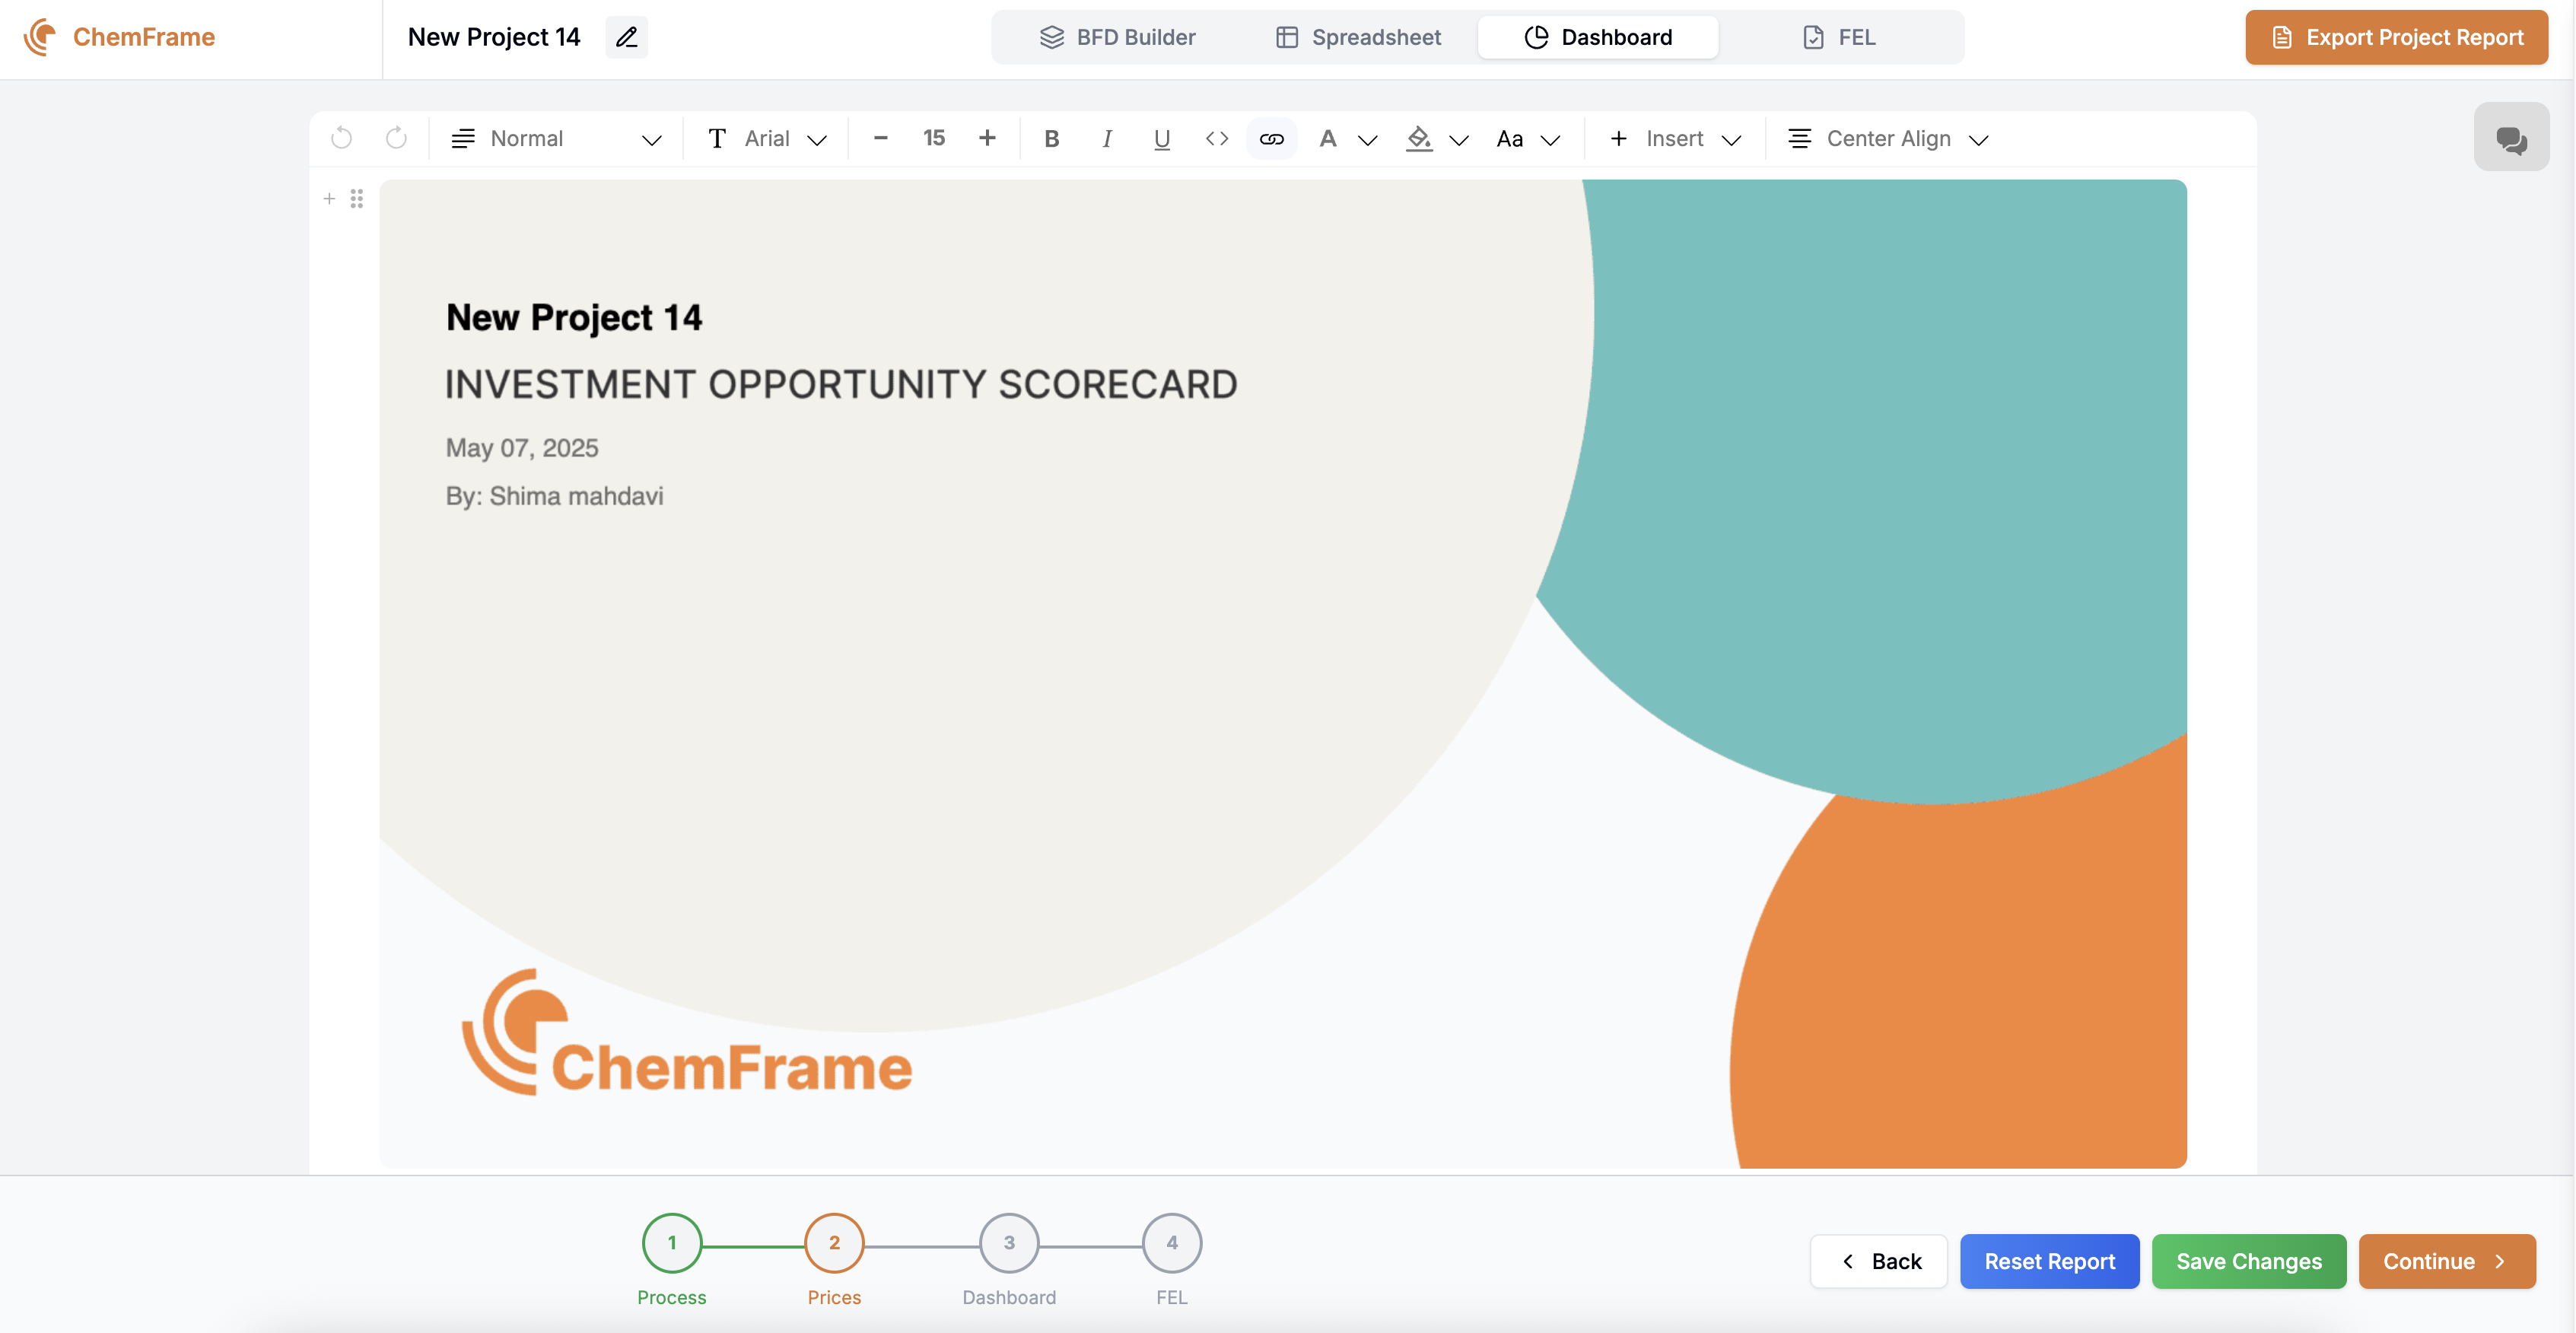Go to step 1 Process
2576x1333 pixels.
pos(672,1243)
